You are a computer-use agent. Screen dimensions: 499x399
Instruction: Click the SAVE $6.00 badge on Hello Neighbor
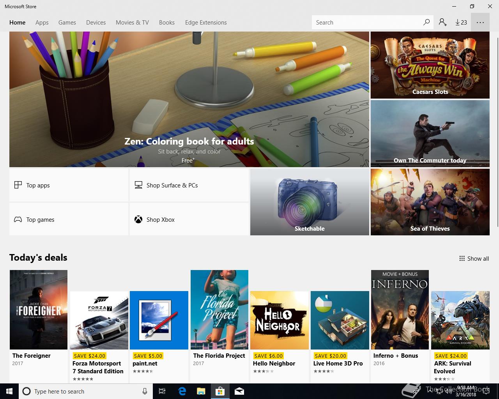coord(268,356)
